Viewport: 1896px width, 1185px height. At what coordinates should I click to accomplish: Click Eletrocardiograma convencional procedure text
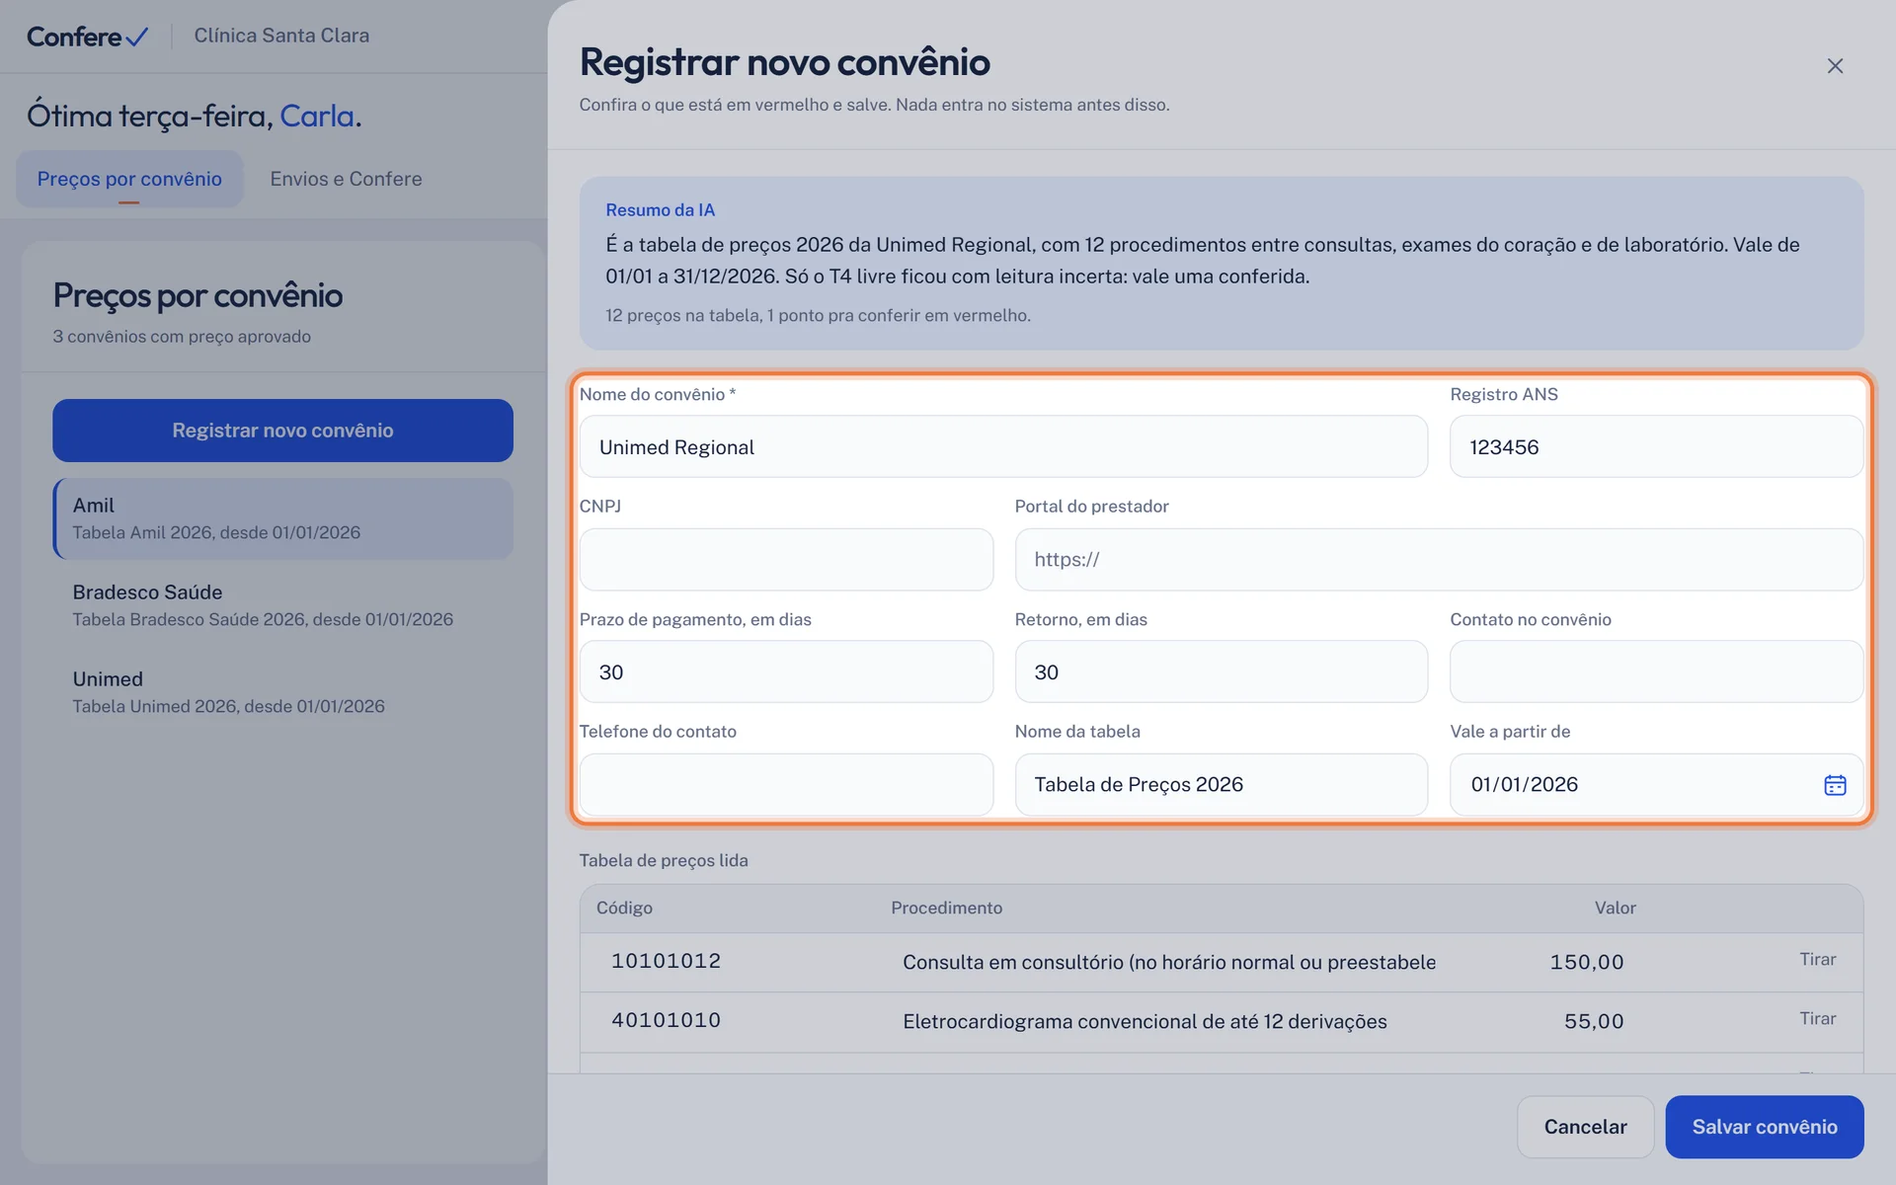[1145, 1022]
